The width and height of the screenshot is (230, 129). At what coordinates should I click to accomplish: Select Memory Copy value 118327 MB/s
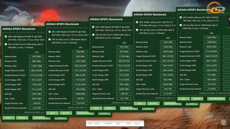coord(37,66)
